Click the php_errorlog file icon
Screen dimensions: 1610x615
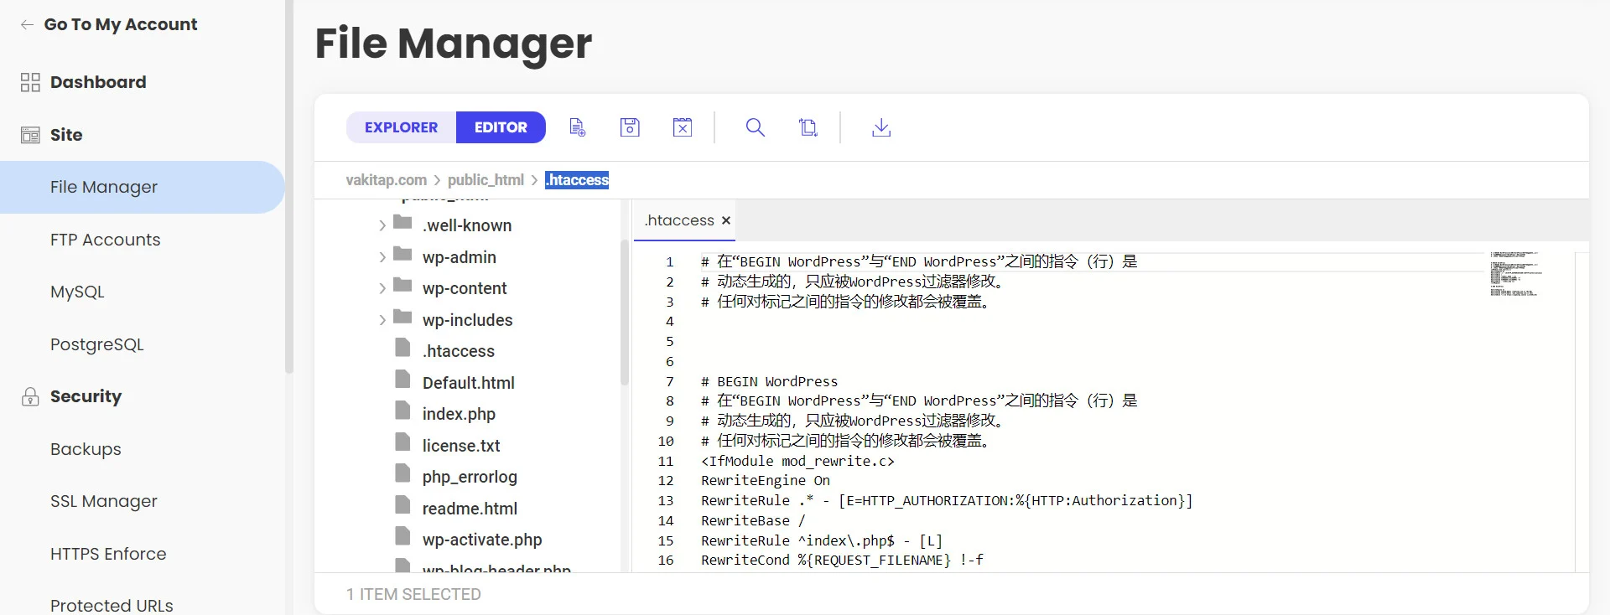[x=403, y=473]
